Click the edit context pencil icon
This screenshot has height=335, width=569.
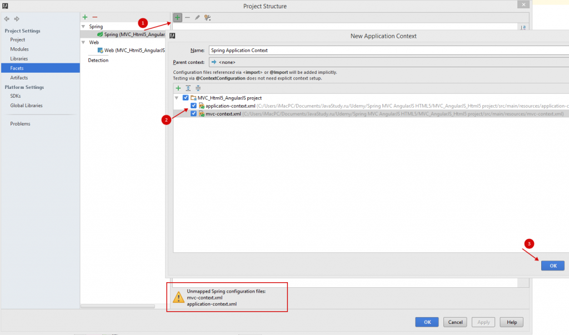click(197, 18)
